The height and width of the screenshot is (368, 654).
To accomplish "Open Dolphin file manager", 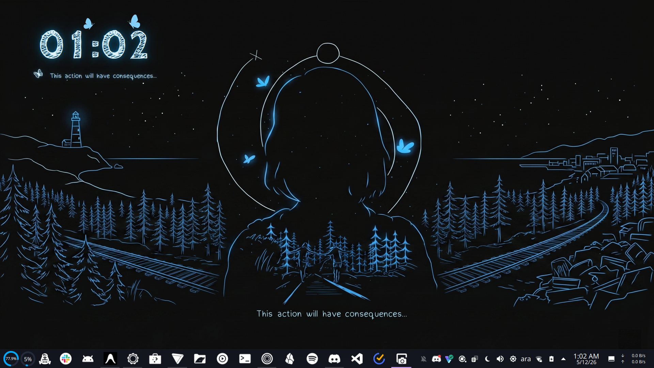I will tap(200, 359).
